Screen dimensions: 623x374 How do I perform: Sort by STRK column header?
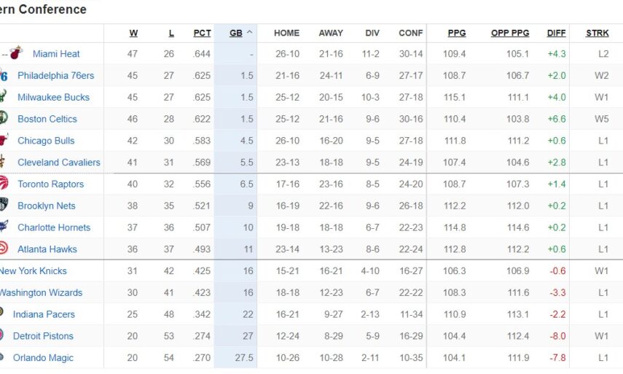coord(597,33)
